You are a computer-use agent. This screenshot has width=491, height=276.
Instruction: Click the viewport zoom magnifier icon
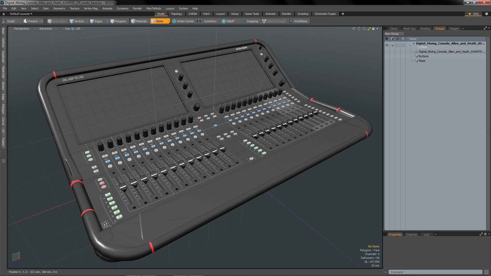pyautogui.click(x=364, y=29)
